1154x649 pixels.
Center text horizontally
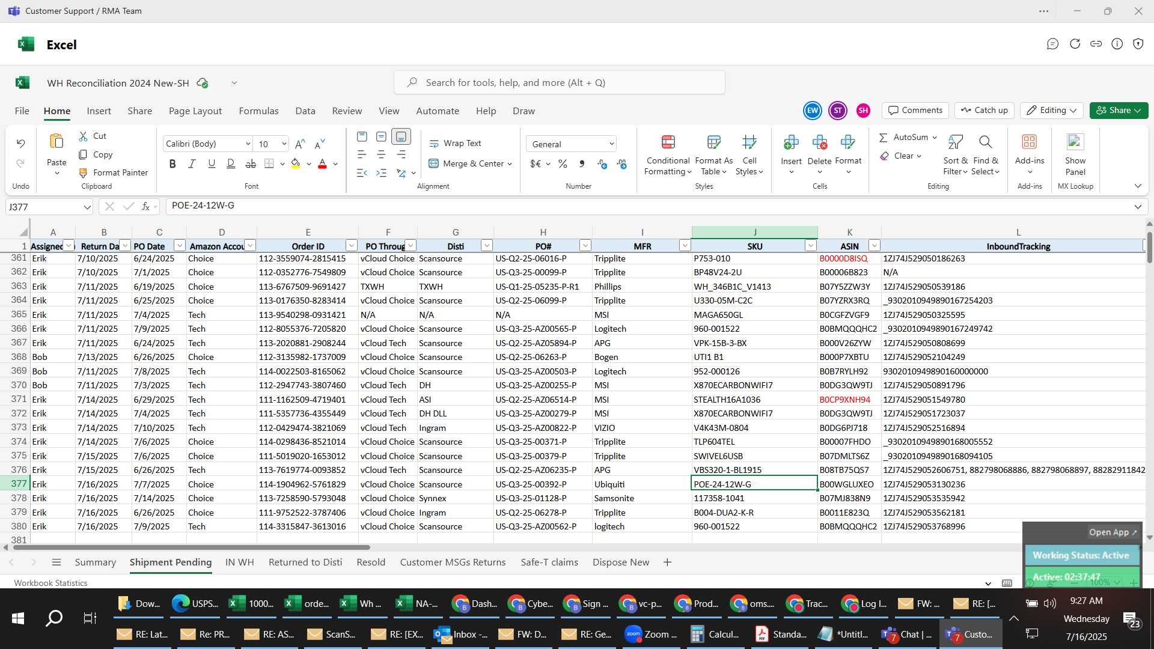pyautogui.click(x=381, y=155)
